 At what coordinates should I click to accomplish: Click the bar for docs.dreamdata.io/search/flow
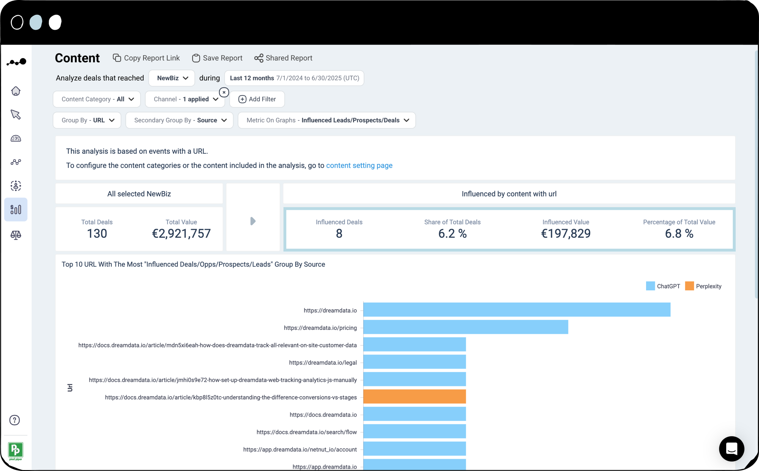(414, 432)
